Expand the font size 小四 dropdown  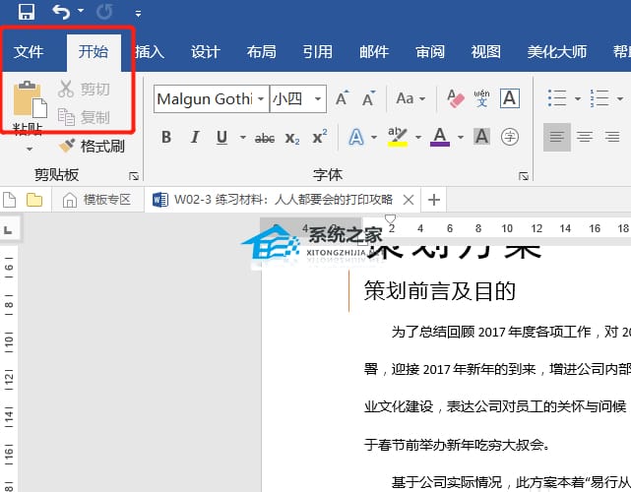318,98
